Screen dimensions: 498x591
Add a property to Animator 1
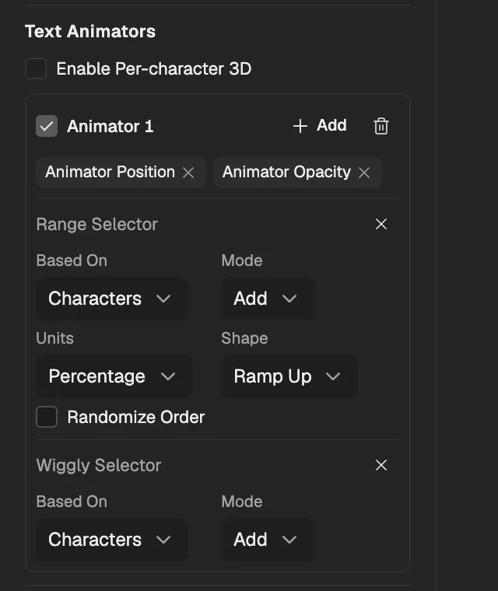(320, 125)
